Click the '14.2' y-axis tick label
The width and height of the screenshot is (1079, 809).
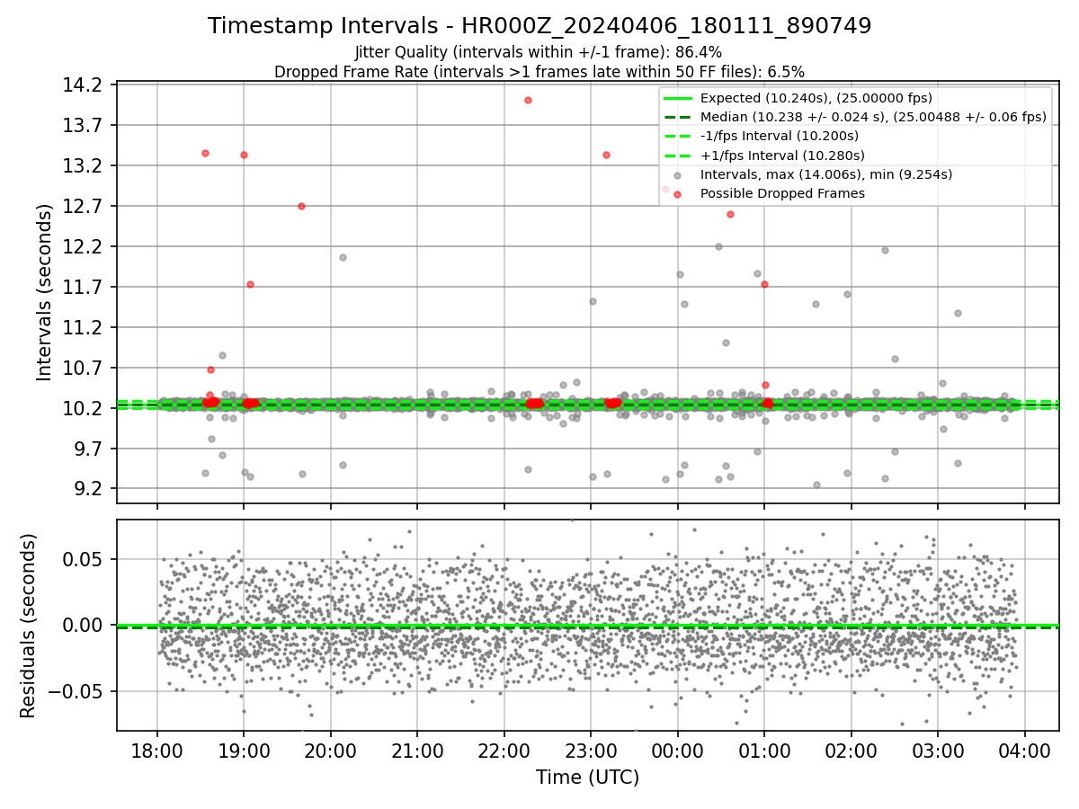85,84
